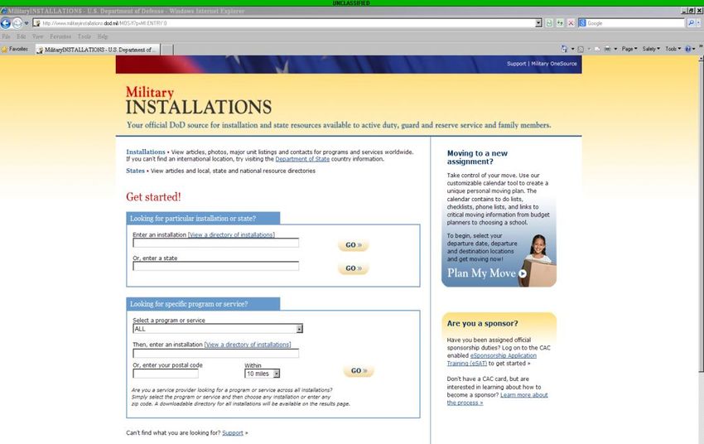
Task: Click the girl with box image
Action: tap(538, 260)
